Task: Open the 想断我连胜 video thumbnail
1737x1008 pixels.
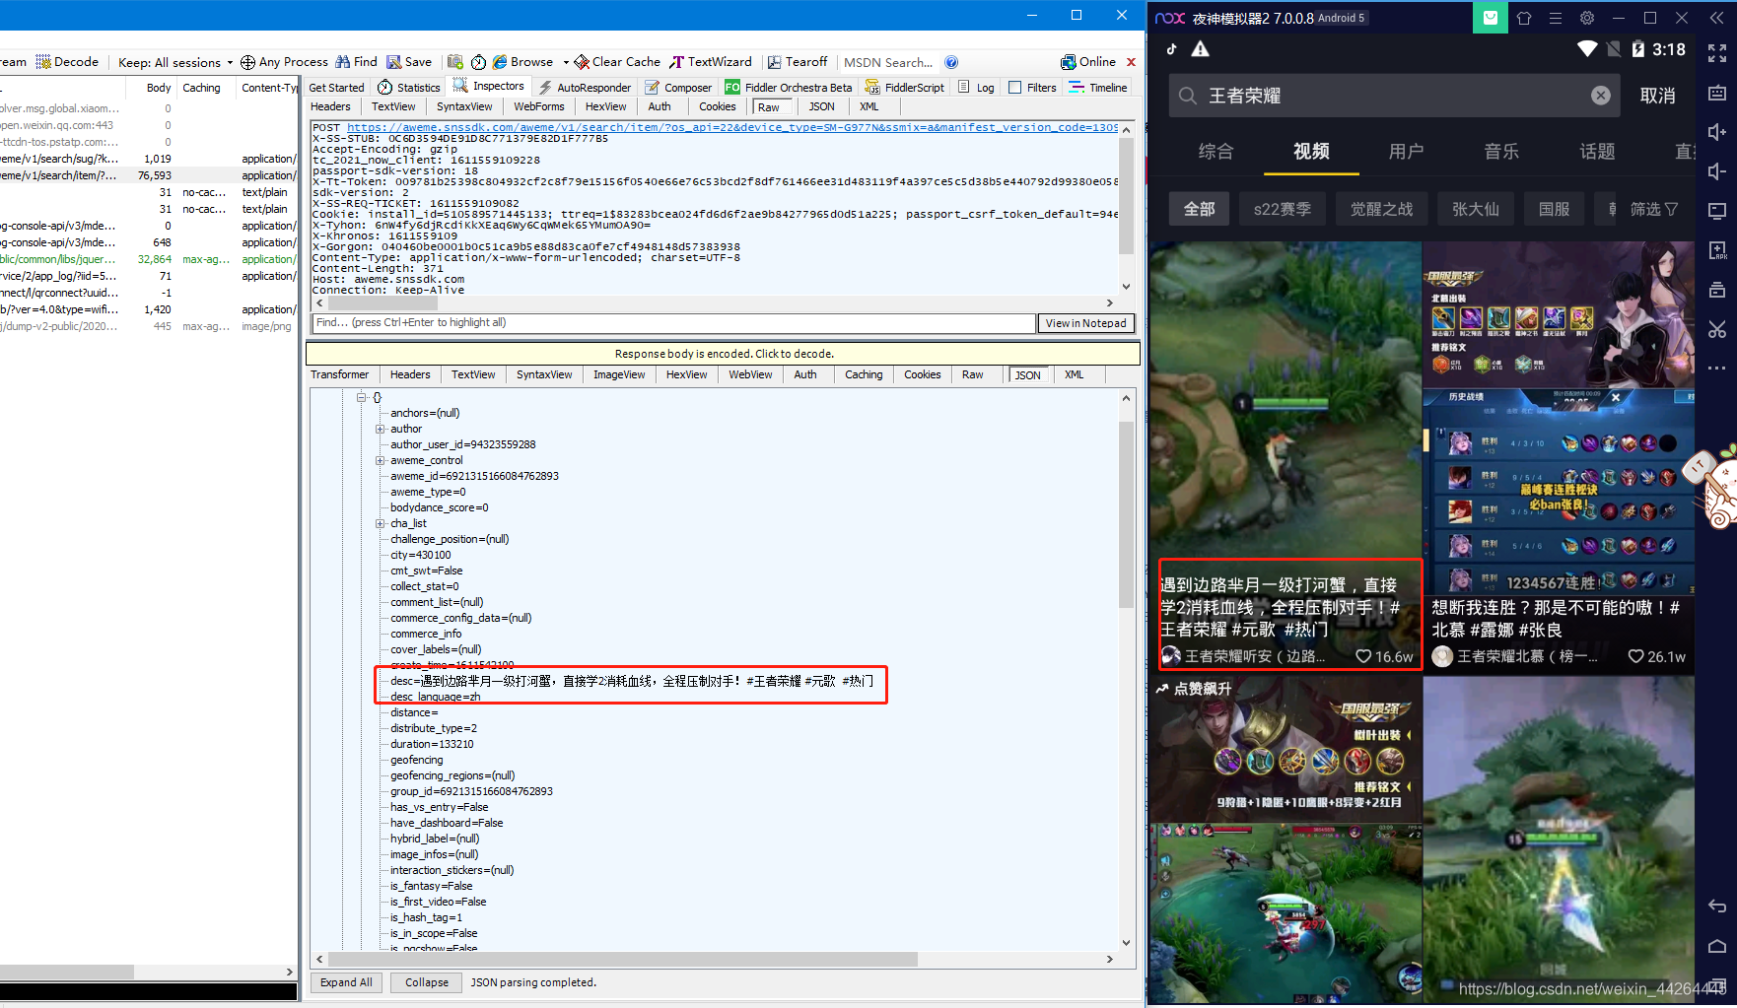Action: pos(1559,457)
